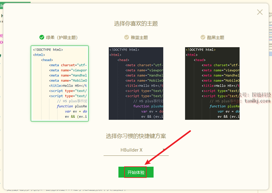Click the green checkmark icon beside 绿柔

coord(42,37)
